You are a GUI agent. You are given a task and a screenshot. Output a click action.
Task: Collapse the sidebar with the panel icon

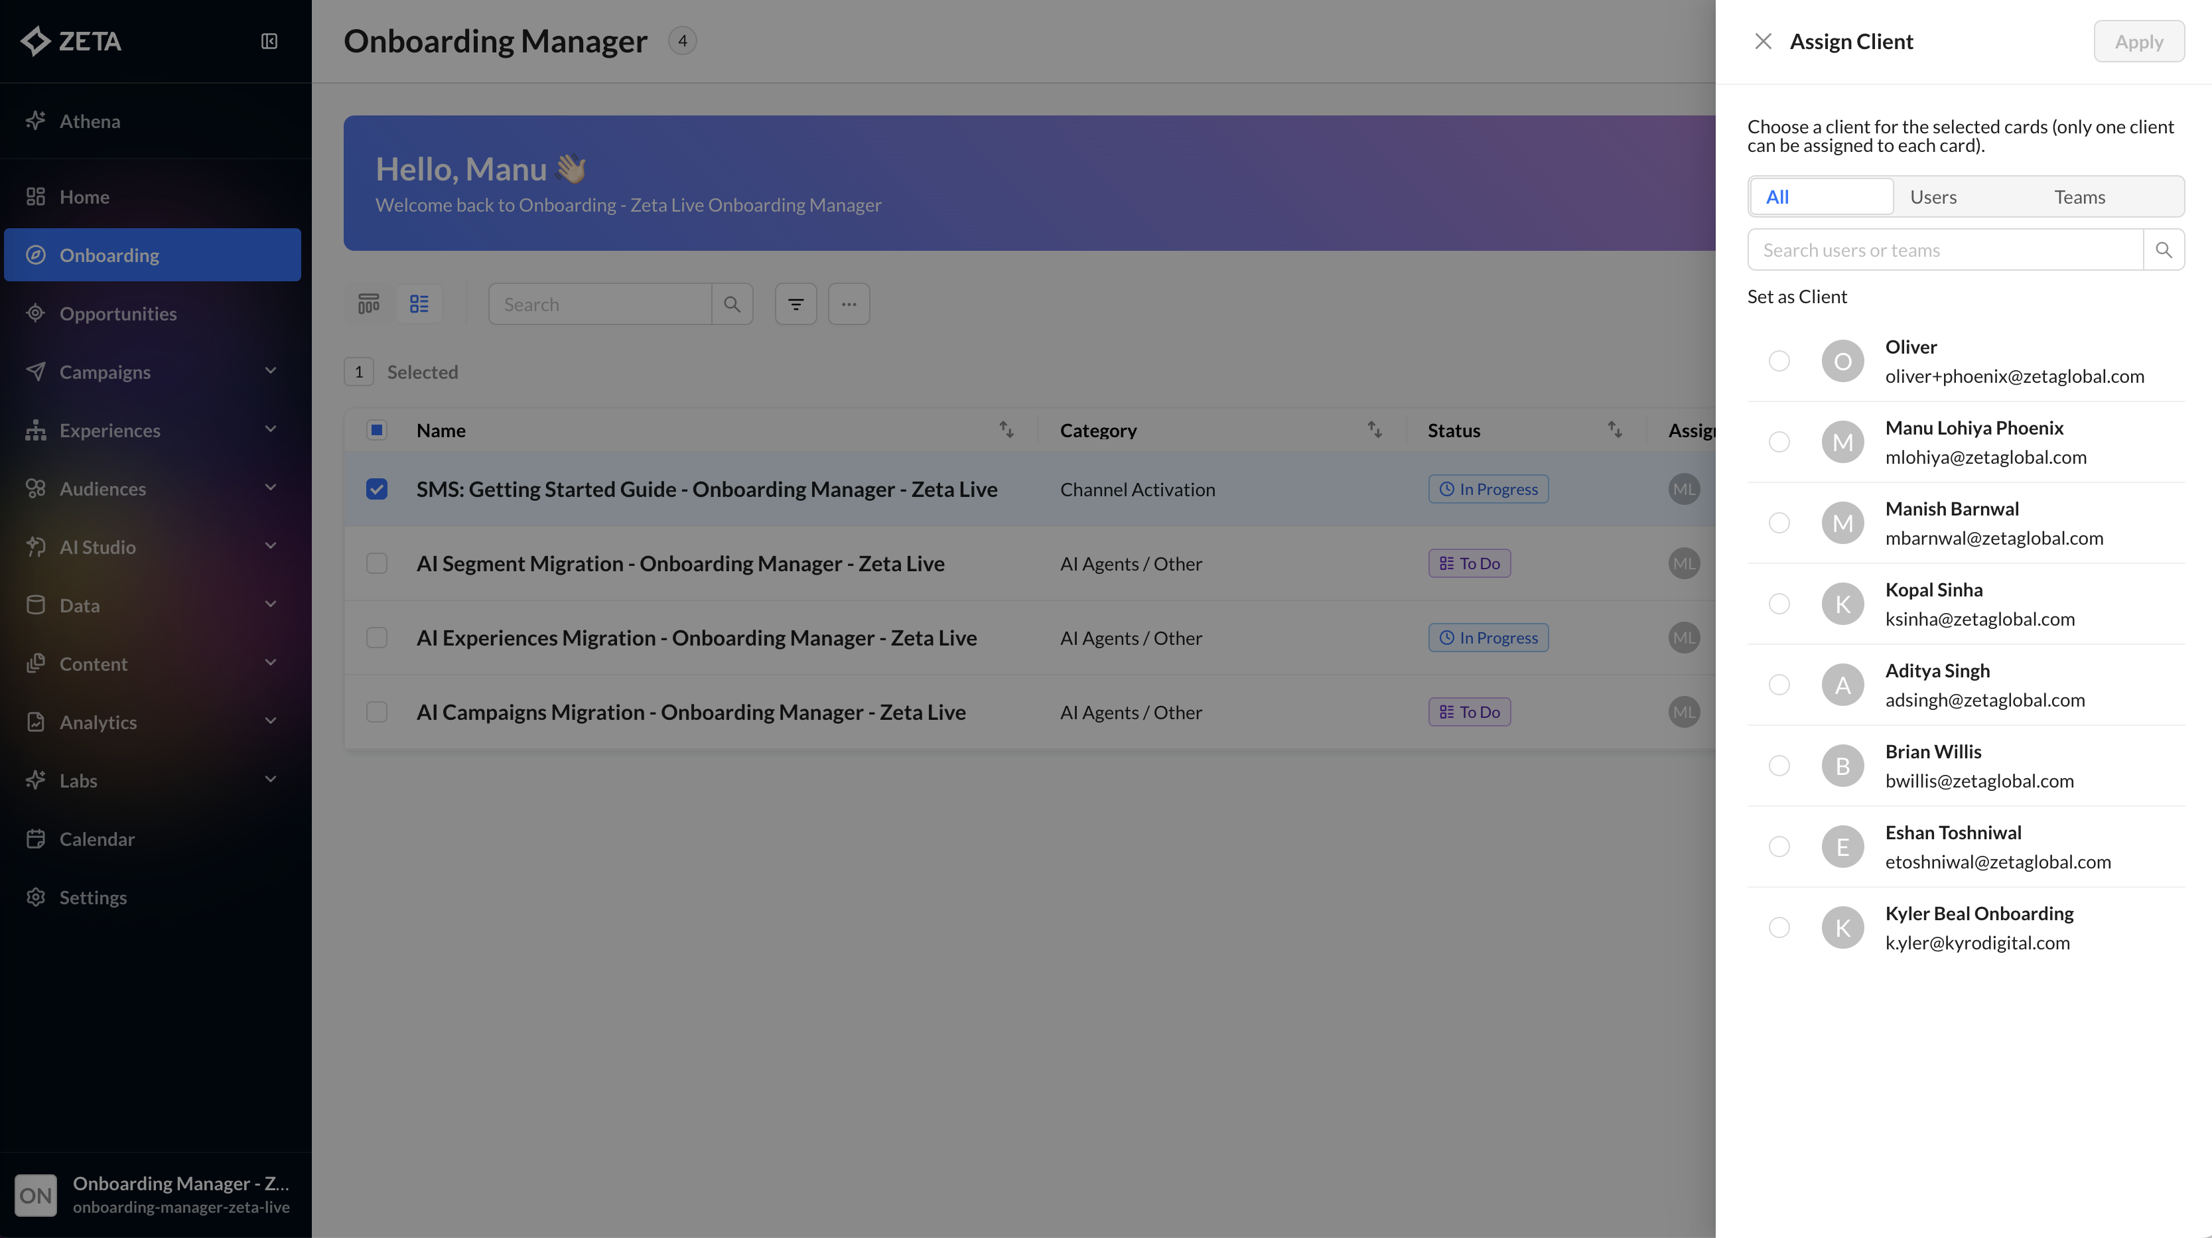pyautogui.click(x=269, y=41)
